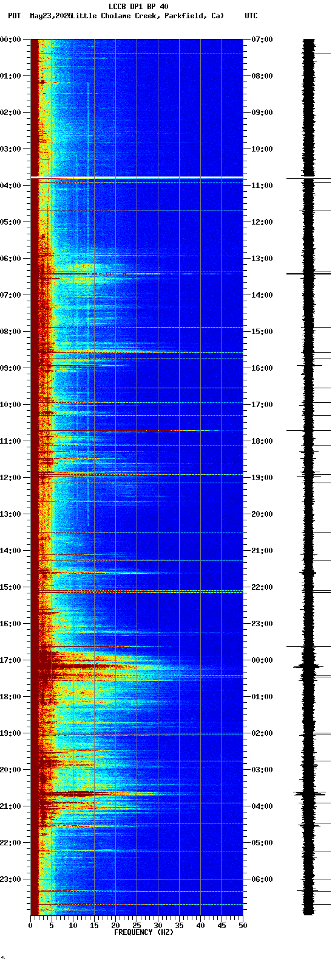The width and height of the screenshot is (335, 964).
Task: Click the '50' frequency axis tick label
Action: tap(243, 925)
